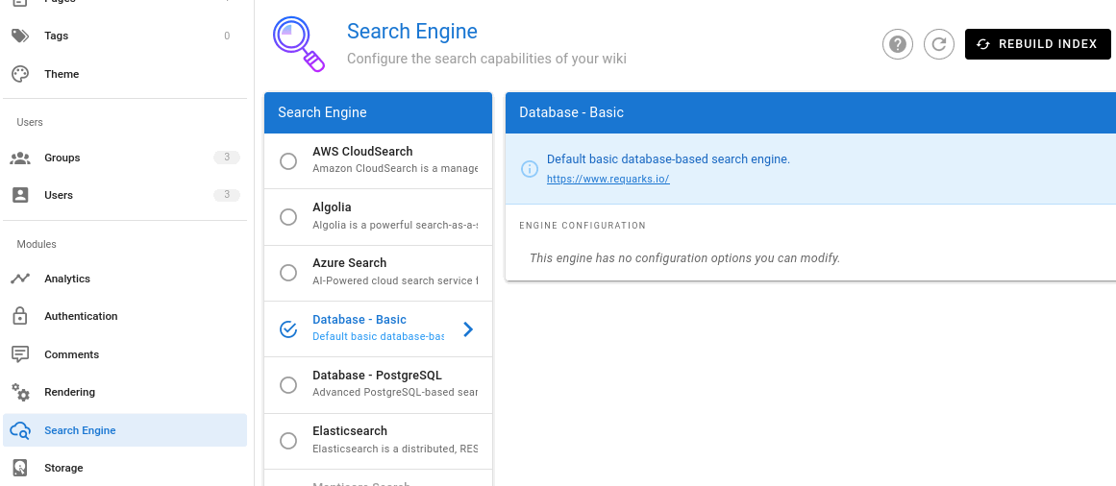Go to Users in the sidebar

(x=59, y=195)
